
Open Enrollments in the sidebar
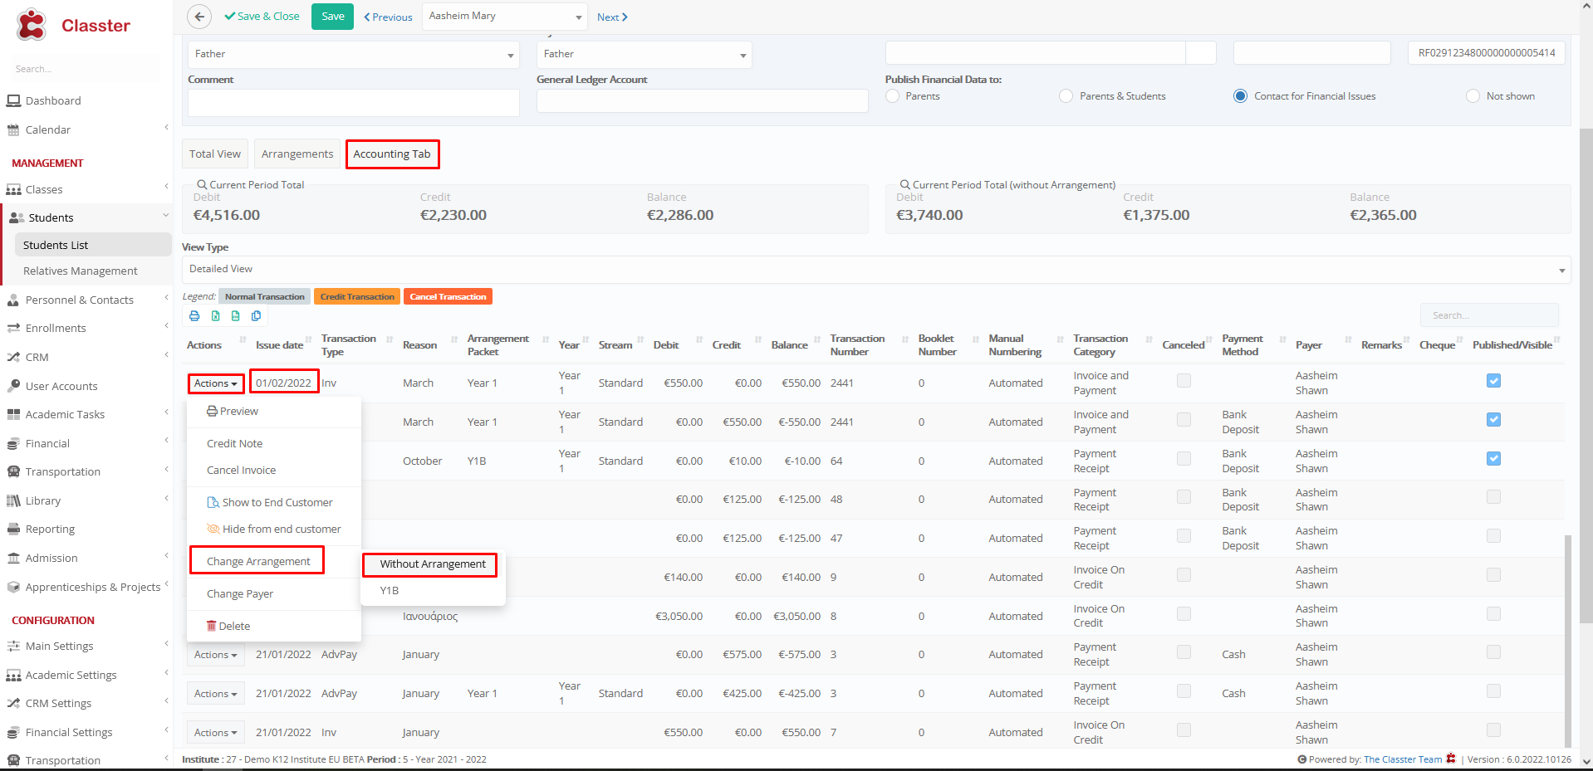(x=56, y=329)
